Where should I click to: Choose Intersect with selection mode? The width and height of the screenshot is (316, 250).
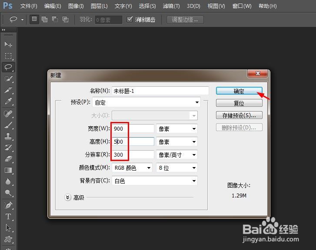coord(66,20)
